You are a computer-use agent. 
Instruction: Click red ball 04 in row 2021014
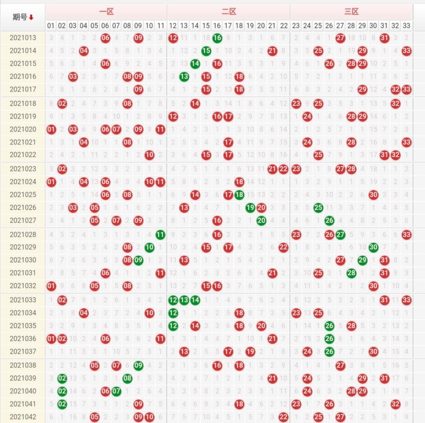(x=84, y=51)
